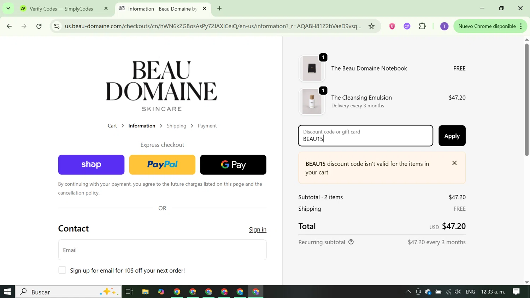Viewport: 530px width, 298px height.
Task: Open the clock showing 12:33 a. m.
Action: [x=493, y=292]
